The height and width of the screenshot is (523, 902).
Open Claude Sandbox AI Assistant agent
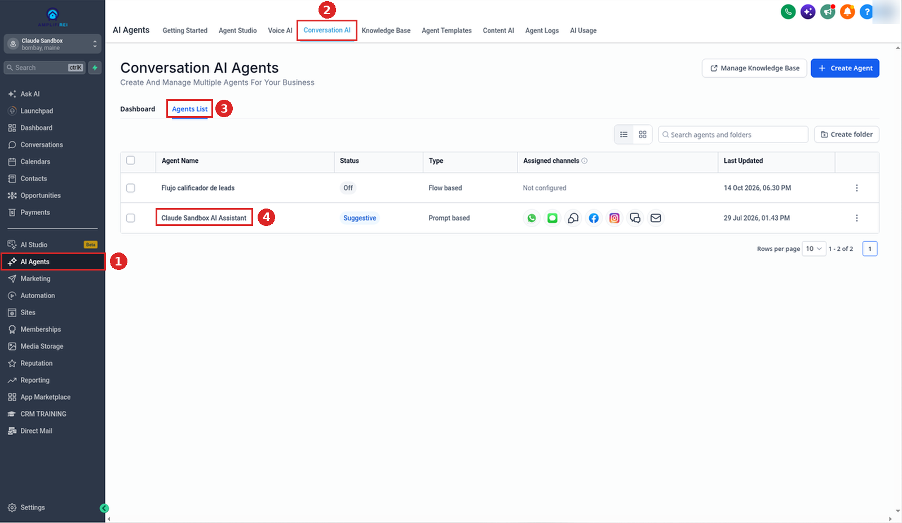204,218
